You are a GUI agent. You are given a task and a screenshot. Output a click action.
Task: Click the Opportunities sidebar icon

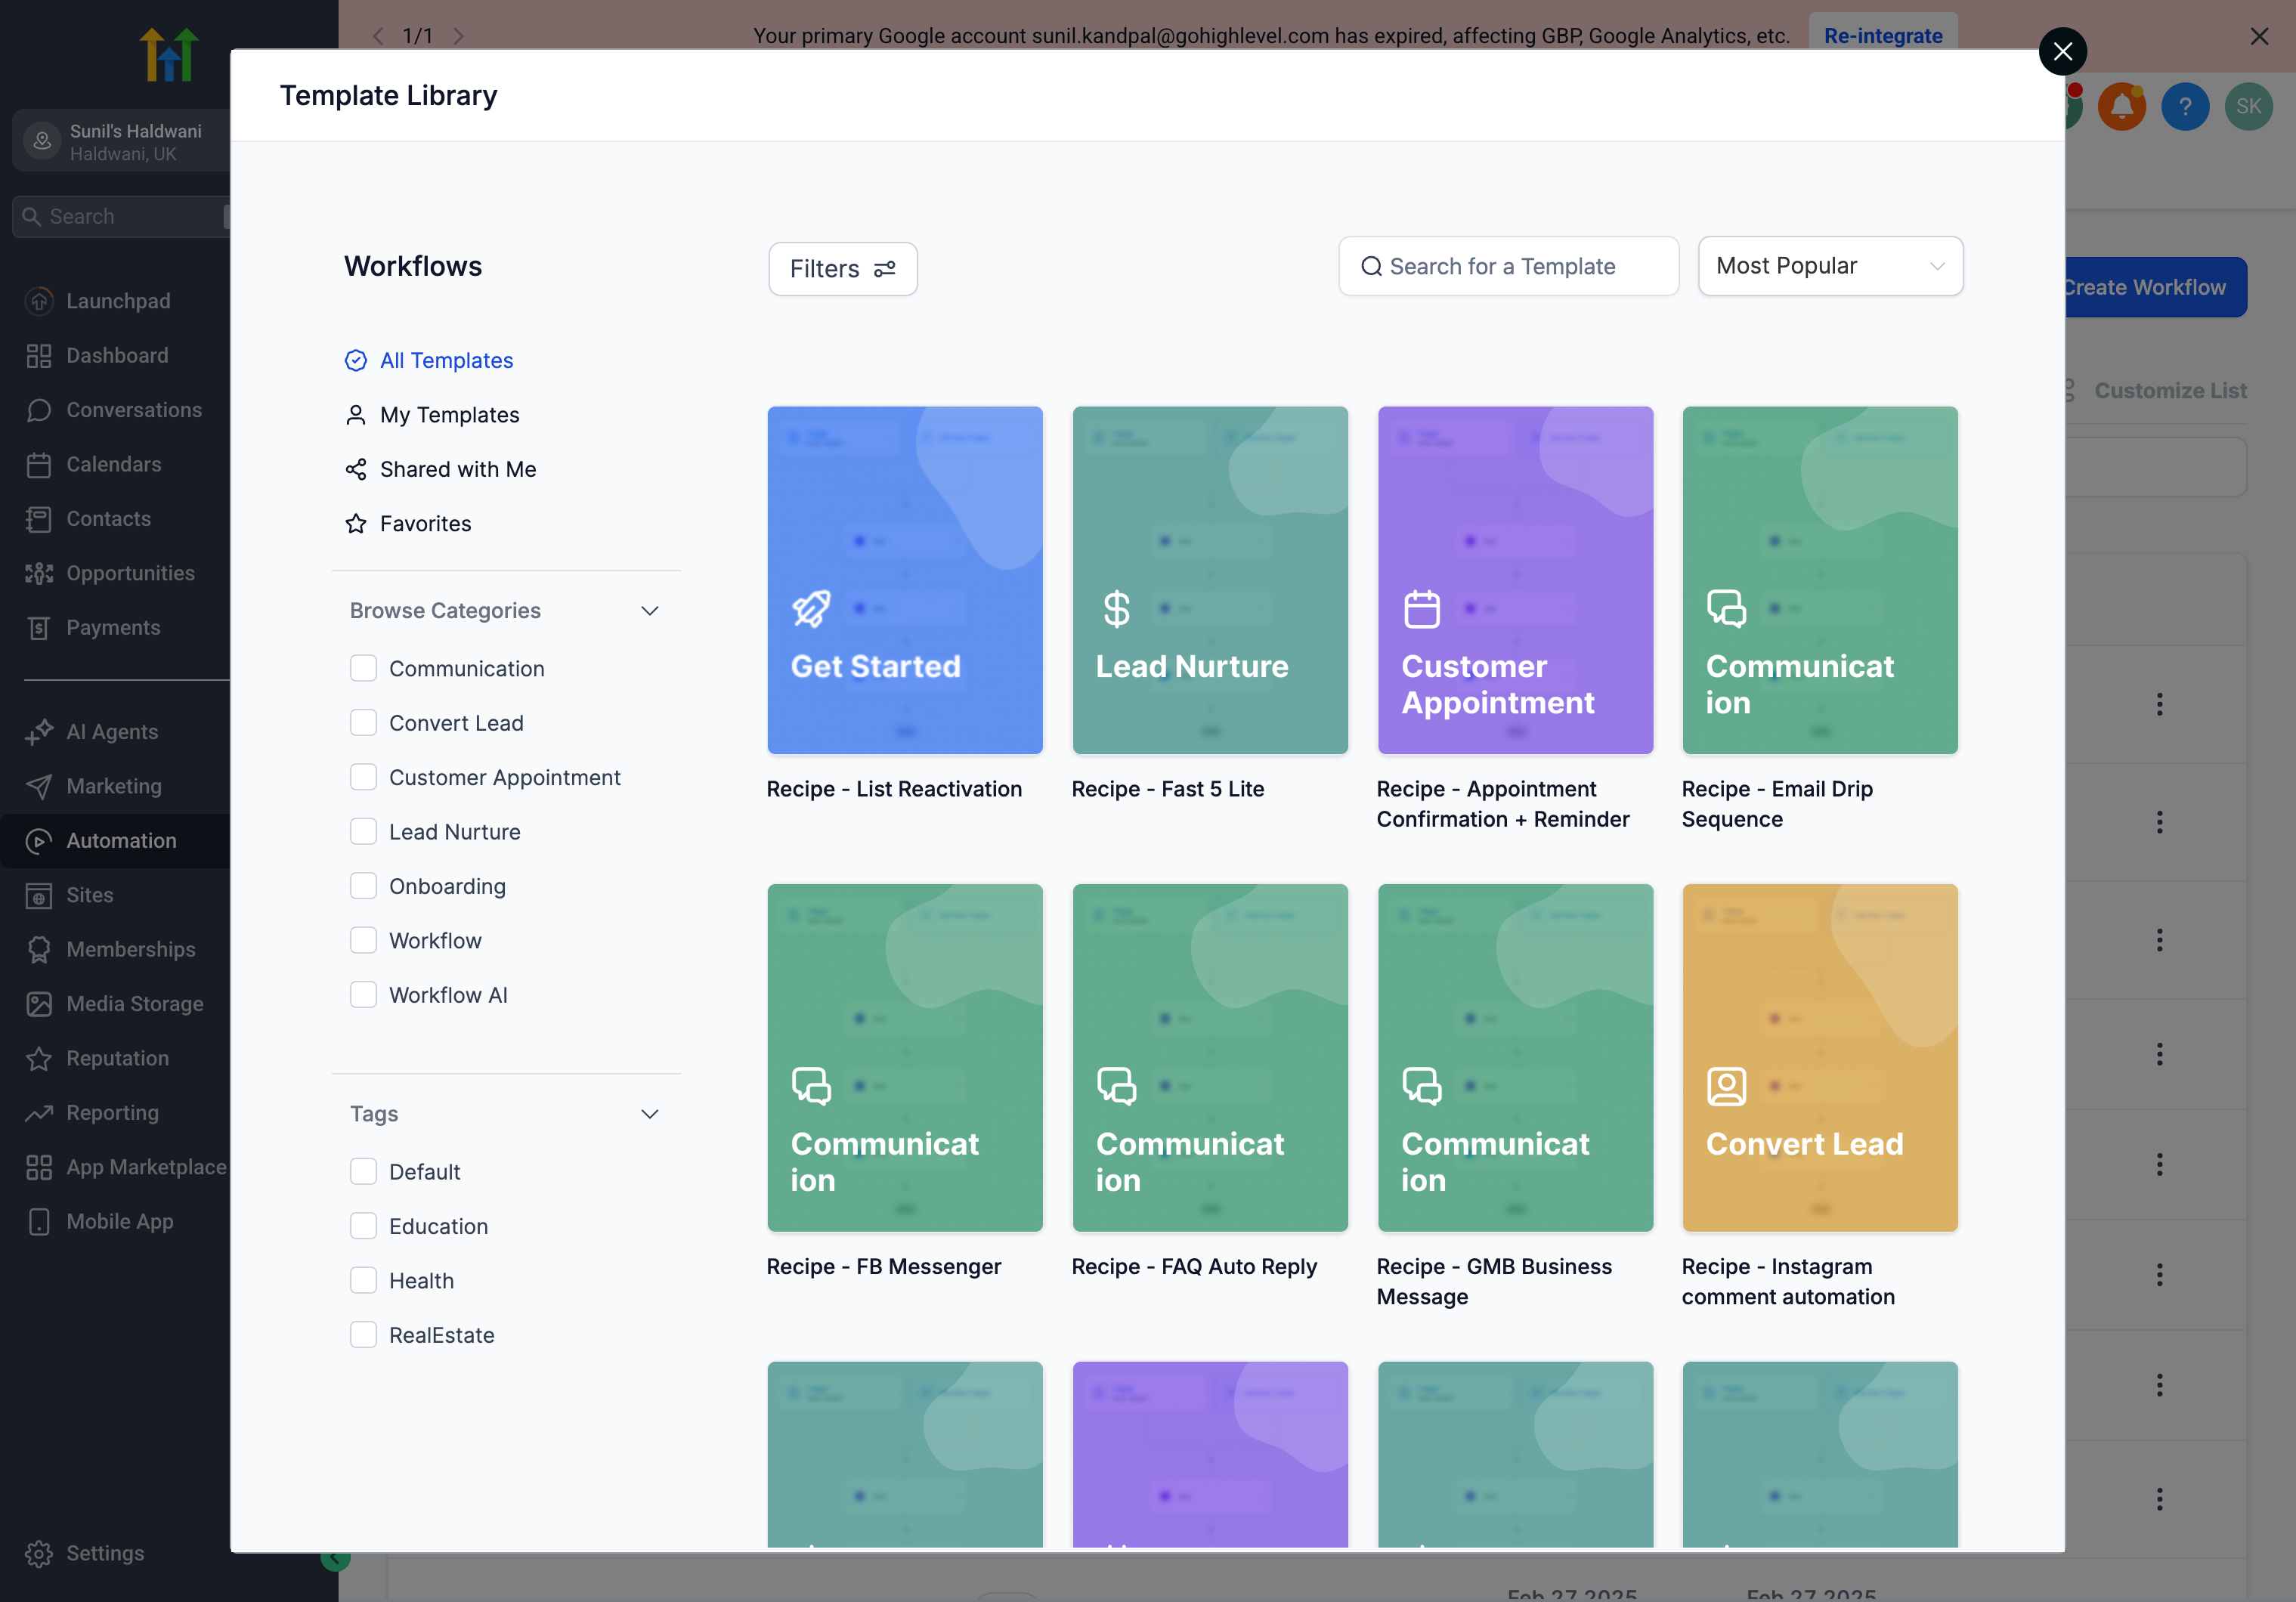(39, 574)
